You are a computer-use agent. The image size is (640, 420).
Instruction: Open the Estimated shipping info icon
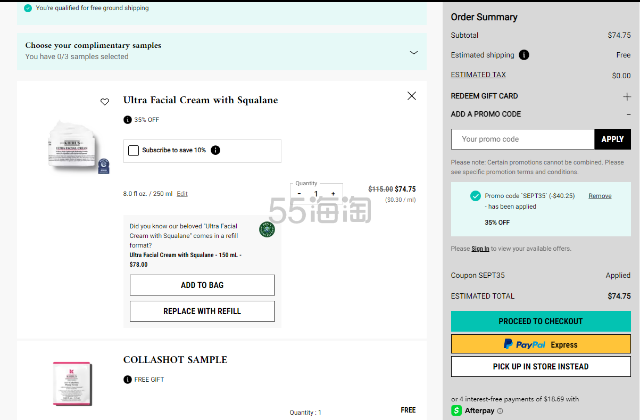[524, 55]
